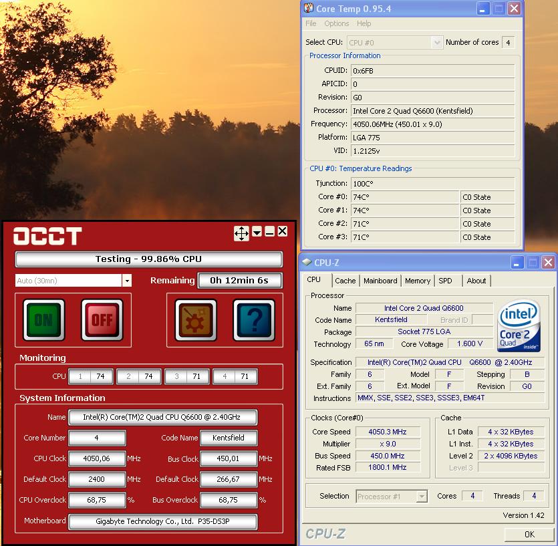Click CPU-Z Package Socket 775 LGA value
Screen dimensions: 558x546
(x=424, y=331)
